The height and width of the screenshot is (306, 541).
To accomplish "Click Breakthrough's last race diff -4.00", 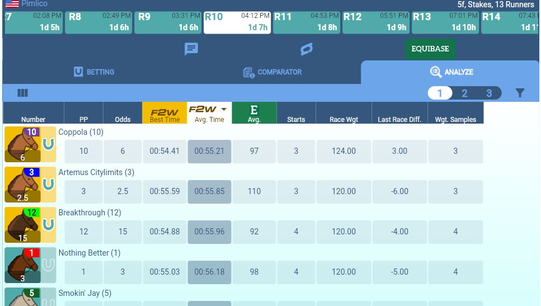I will point(399,232).
